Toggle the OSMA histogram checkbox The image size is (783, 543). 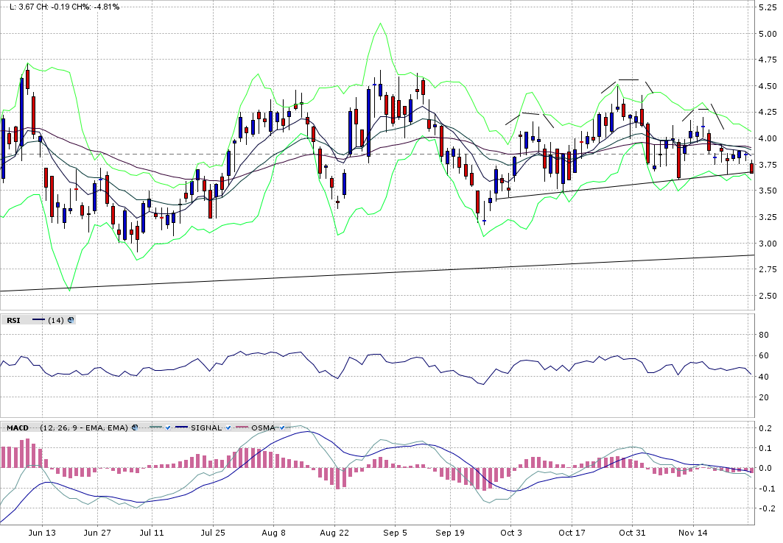281,427
